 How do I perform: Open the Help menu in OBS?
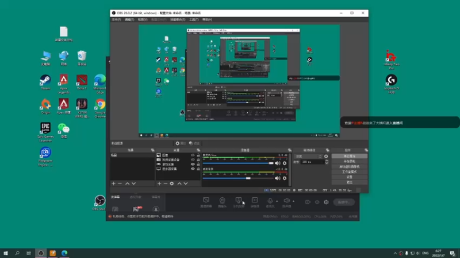coord(207,19)
